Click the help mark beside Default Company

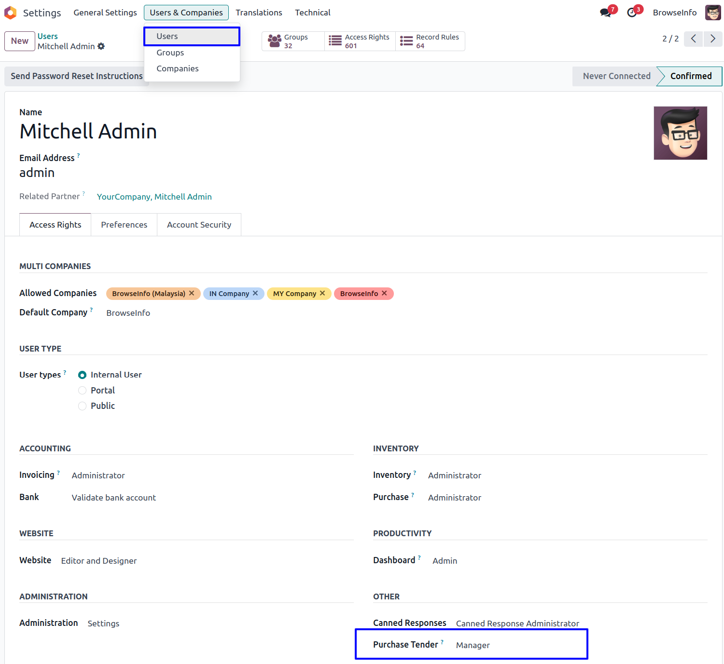tap(91, 310)
